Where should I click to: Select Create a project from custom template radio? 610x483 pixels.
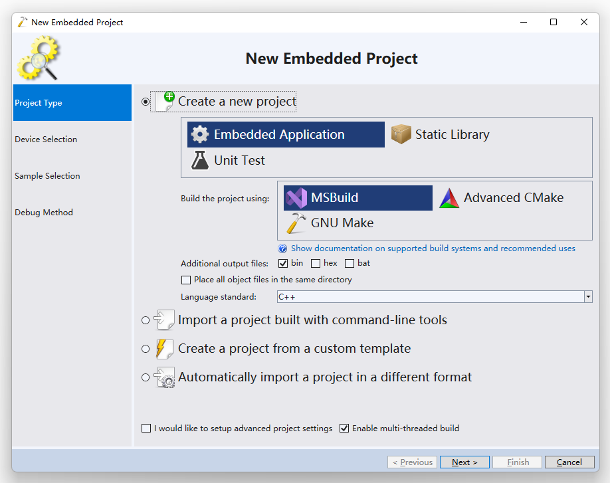click(146, 349)
